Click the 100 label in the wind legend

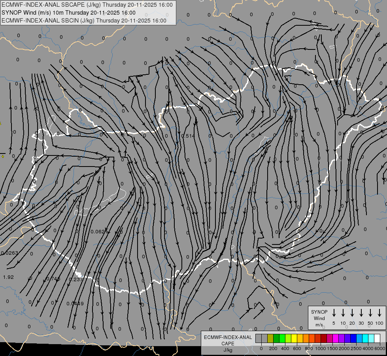379,323
